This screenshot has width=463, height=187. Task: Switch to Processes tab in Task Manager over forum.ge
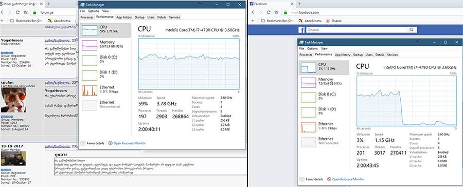pos(87,17)
